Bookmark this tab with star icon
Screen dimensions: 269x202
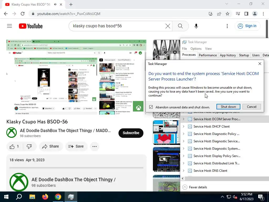[x=227, y=14]
